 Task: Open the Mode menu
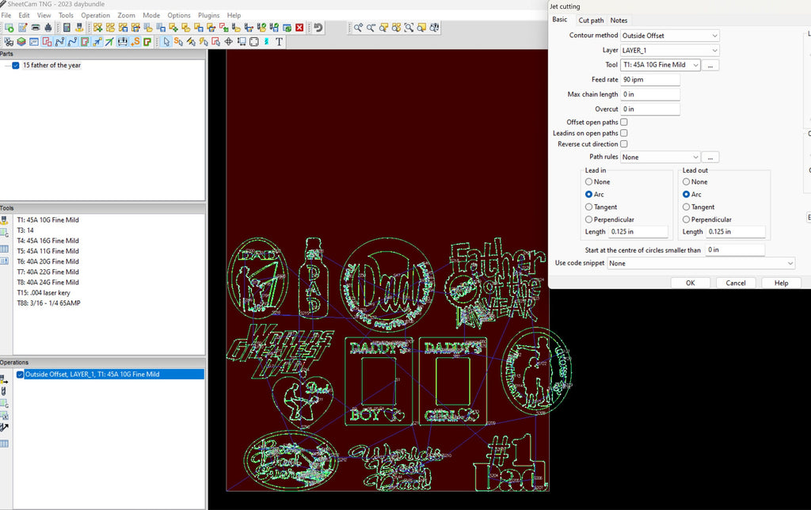click(151, 16)
